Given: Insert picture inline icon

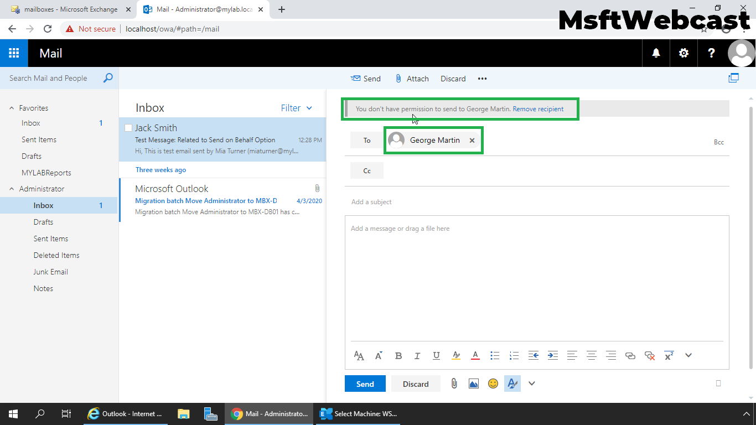Looking at the screenshot, I should [x=473, y=383].
